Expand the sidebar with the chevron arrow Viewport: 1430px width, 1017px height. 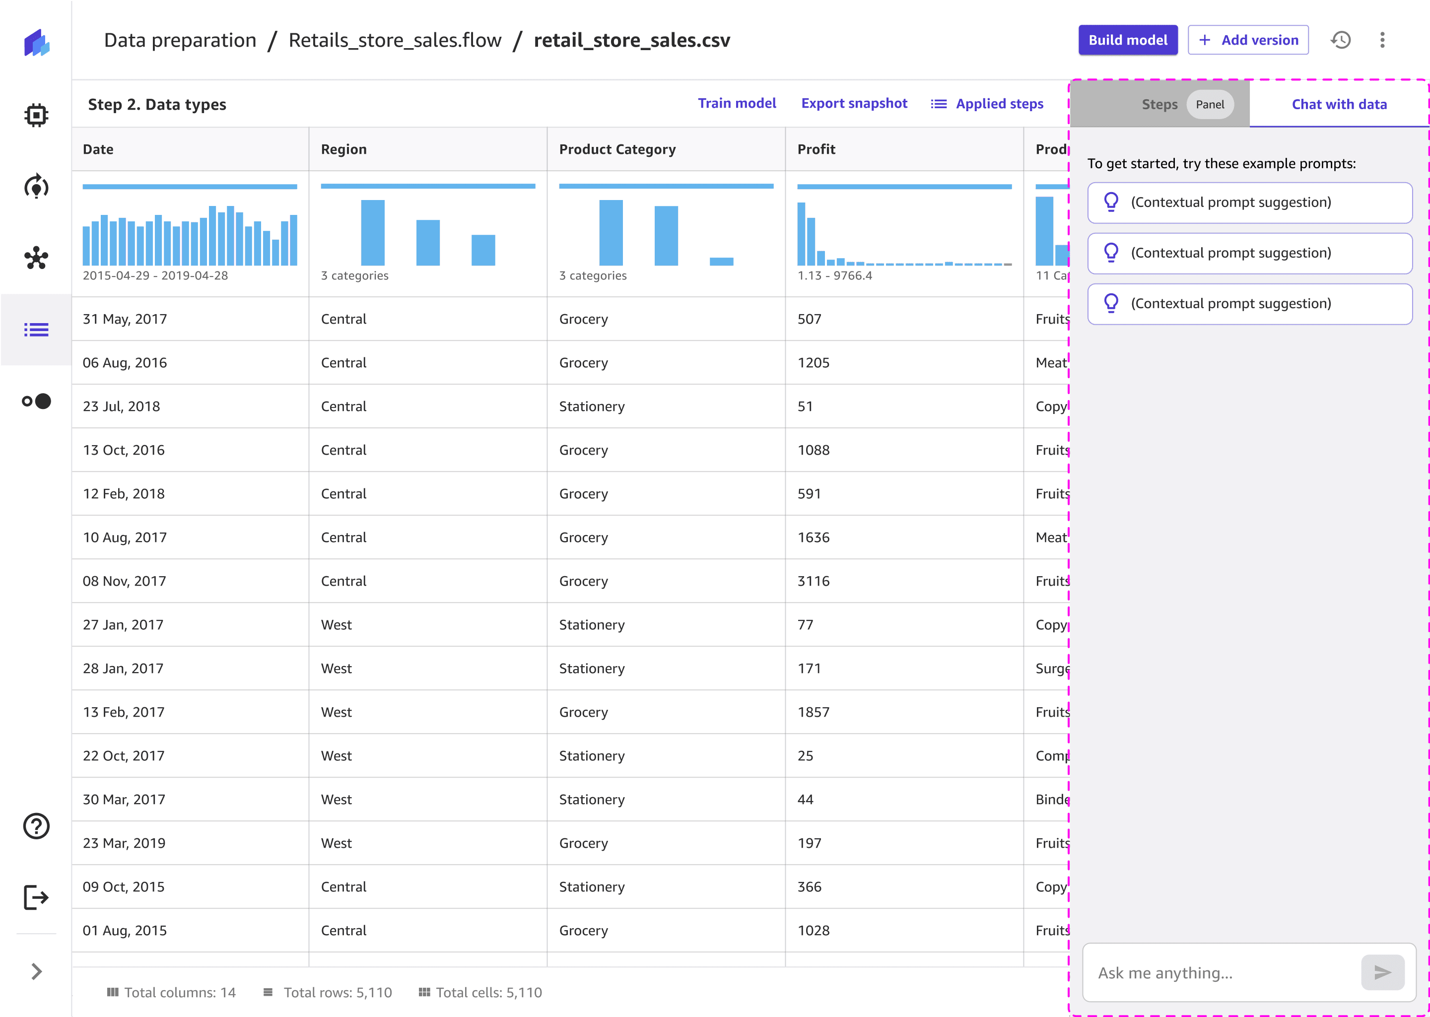[36, 971]
